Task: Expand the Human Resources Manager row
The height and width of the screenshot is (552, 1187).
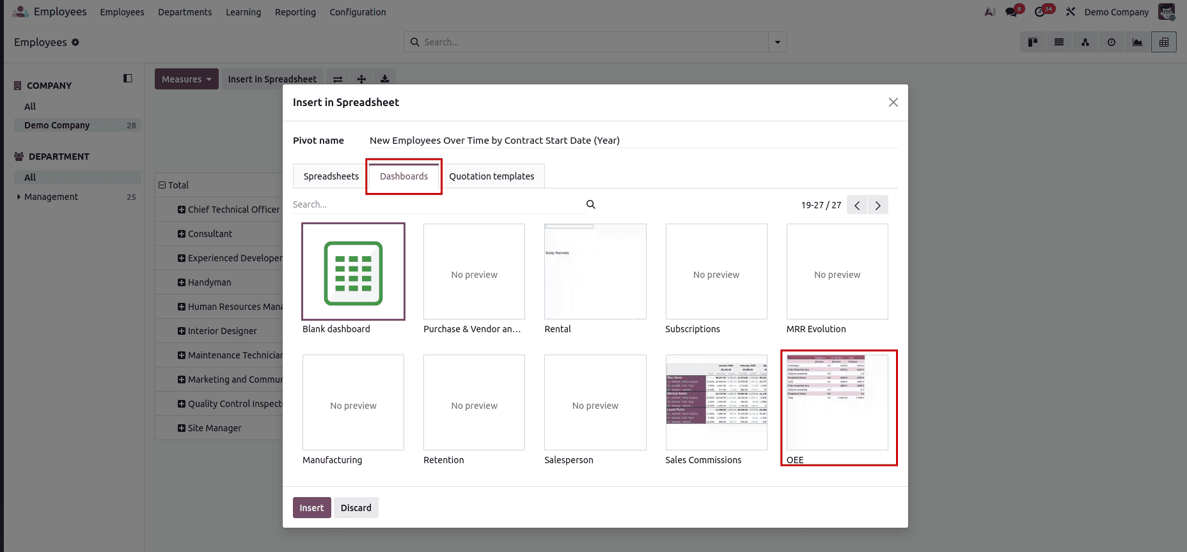Action: [x=182, y=307]
